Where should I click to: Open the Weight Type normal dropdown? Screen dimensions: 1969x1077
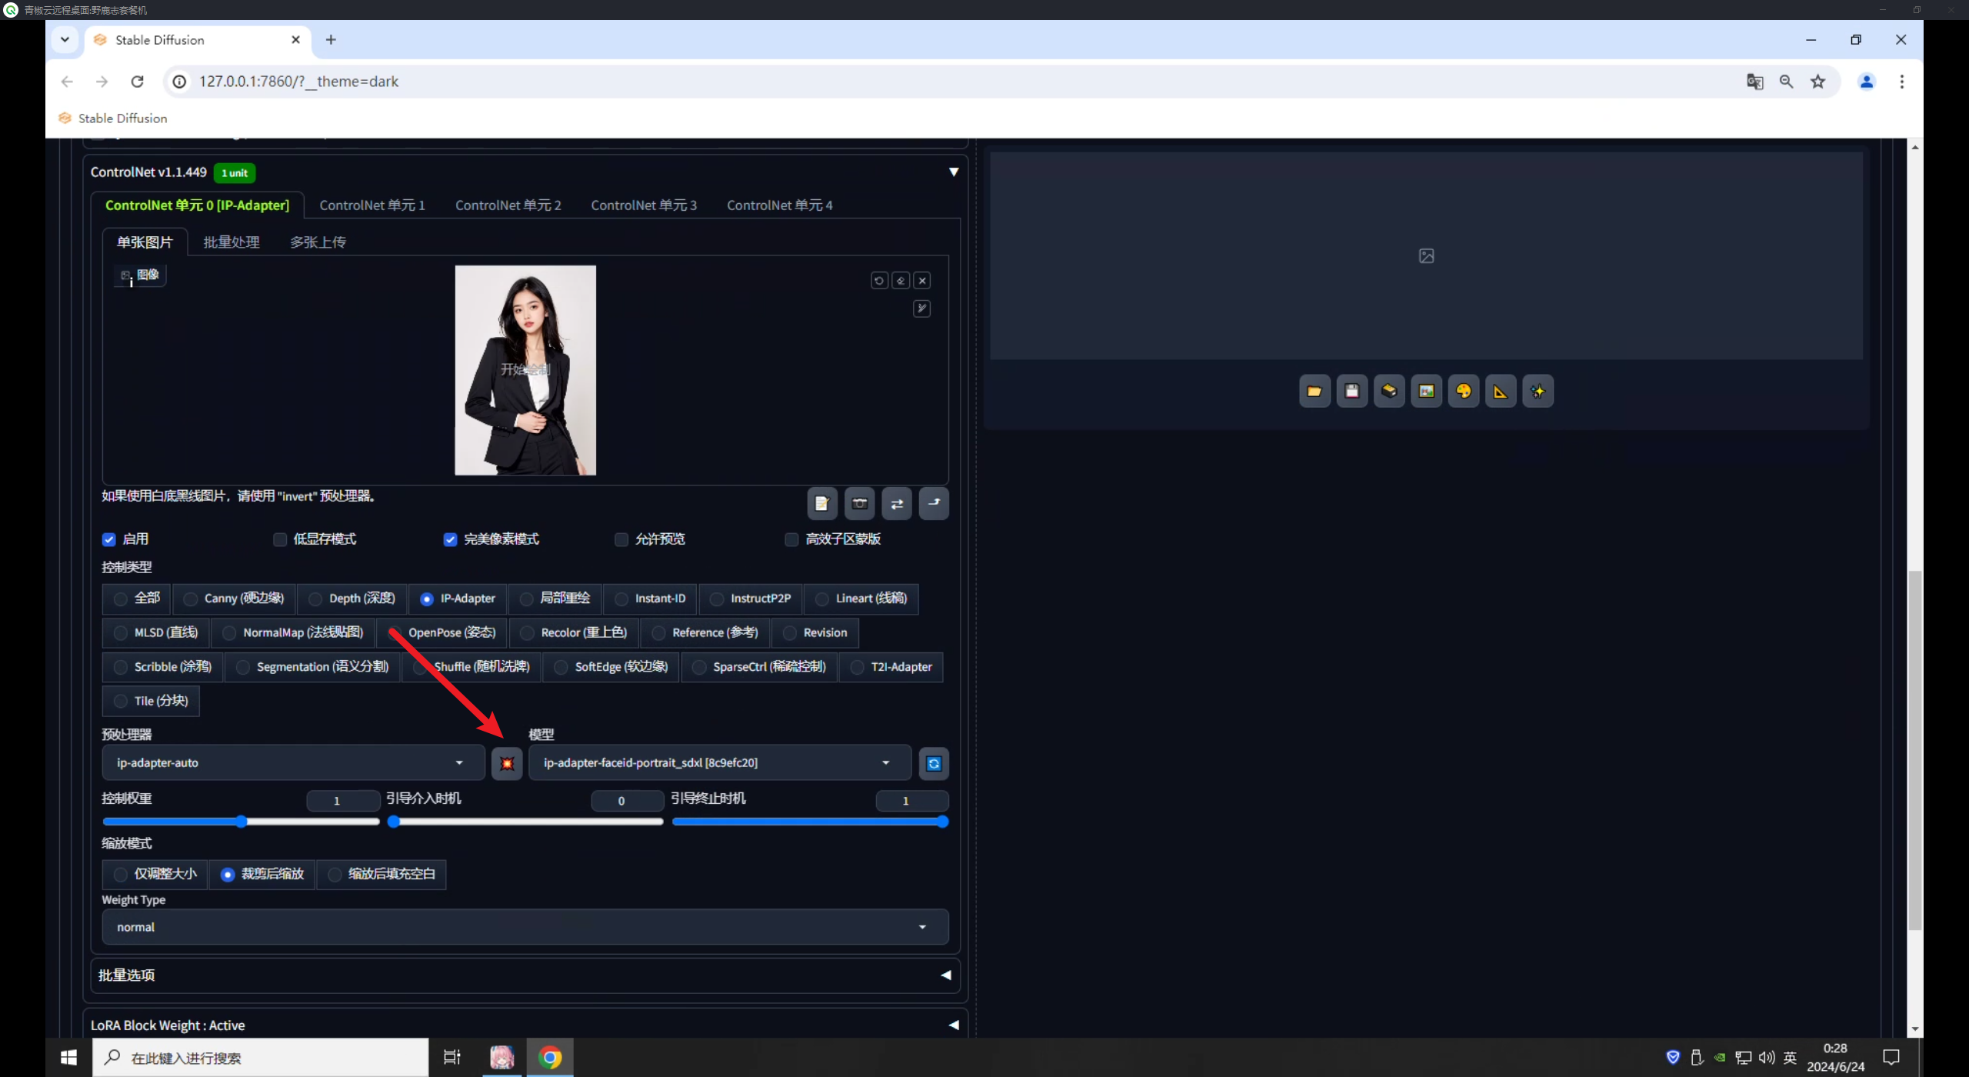pos(525,927)
